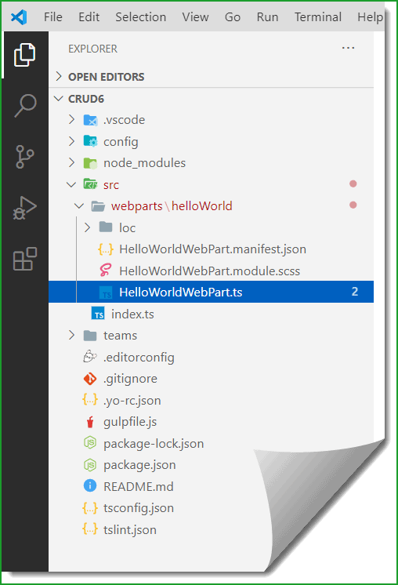The width and height of the screenshot is (398, 585).
Task: Click the Sass icon of HelloWorldWebPart.module.scss
Action: pyautogui.click(x=106, y=271)
